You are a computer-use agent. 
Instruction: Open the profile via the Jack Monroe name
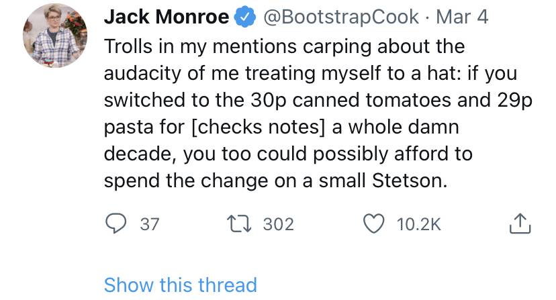pos(167,17)
